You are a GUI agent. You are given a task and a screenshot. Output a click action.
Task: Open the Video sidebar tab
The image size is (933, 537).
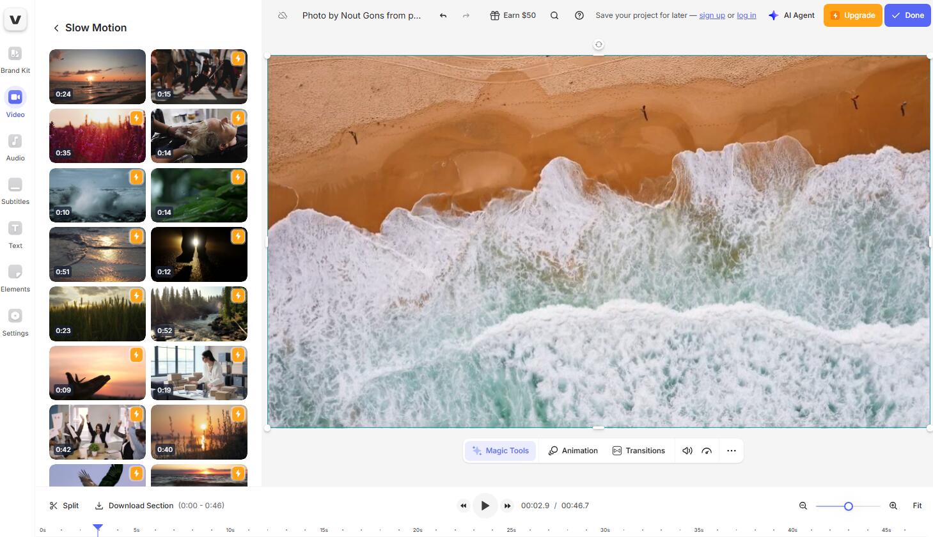(x=15, y=104)
